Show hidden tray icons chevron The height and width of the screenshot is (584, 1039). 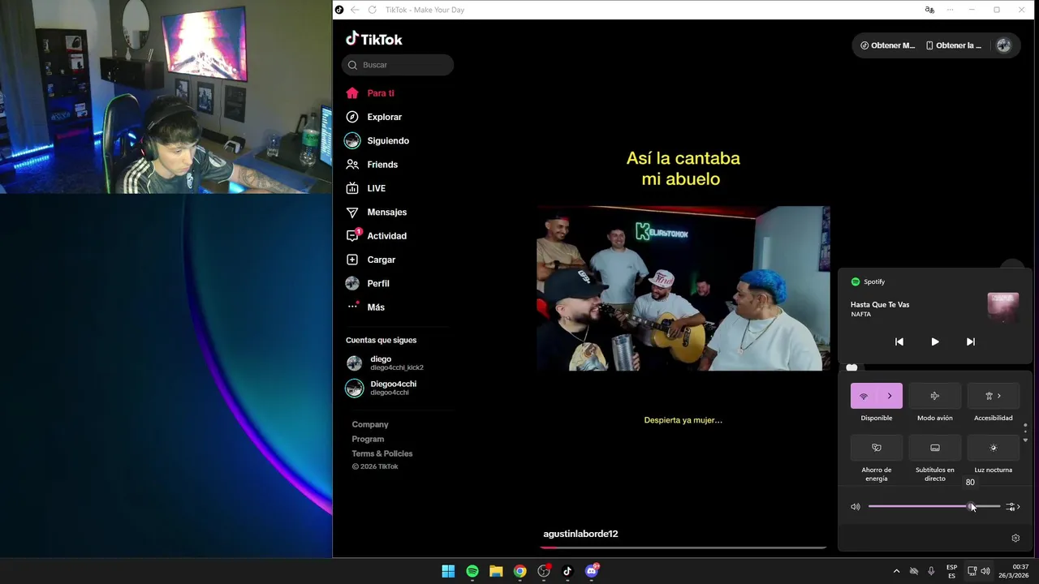tap(896, 571)
